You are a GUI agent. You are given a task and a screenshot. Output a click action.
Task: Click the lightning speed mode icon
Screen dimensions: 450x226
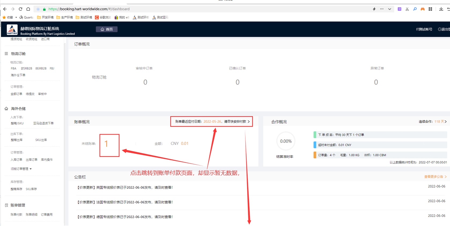coord(374,9)
